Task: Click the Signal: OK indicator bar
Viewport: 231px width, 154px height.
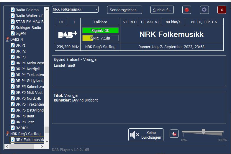Action: click(x=100, y=30)
